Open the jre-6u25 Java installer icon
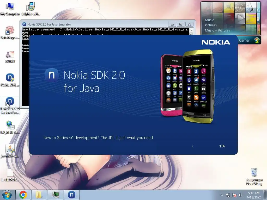 pyautogui.click(x=10, y=151)
